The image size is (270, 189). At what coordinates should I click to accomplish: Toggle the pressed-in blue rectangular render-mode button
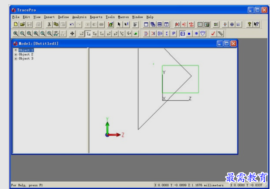[x=183, y=34]
